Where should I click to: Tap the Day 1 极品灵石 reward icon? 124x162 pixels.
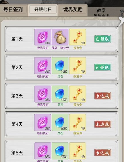click(x=42, y=37)
